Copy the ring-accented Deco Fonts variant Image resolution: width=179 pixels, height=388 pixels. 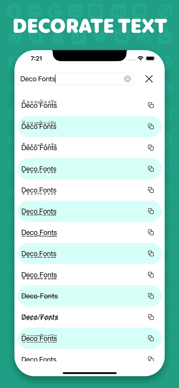(x=151, y=147)
